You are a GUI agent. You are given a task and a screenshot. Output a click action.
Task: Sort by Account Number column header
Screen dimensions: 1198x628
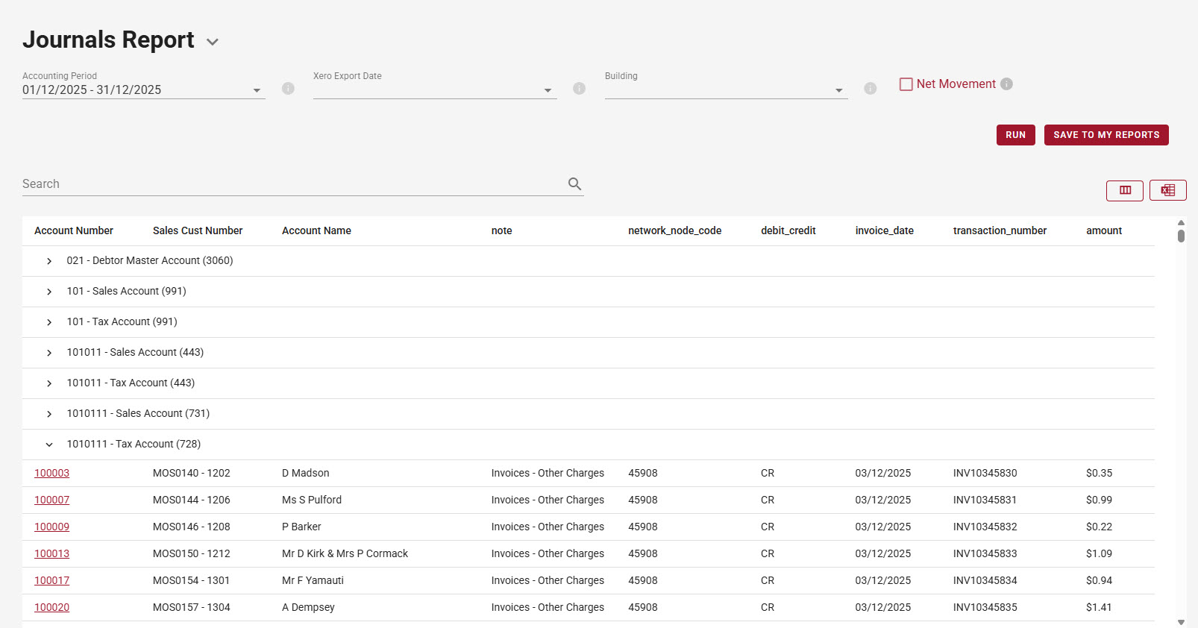74,230
